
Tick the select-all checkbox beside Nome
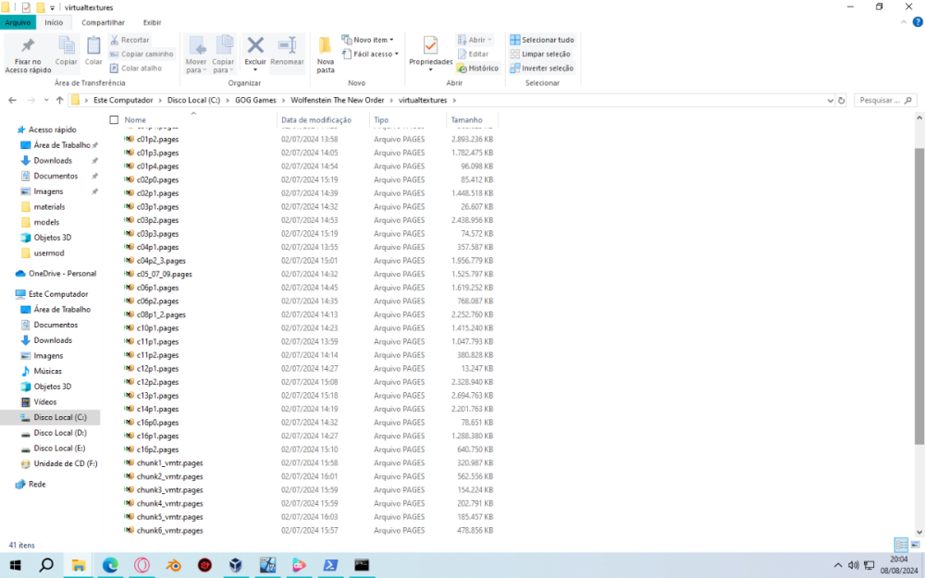tap(114, 120)
